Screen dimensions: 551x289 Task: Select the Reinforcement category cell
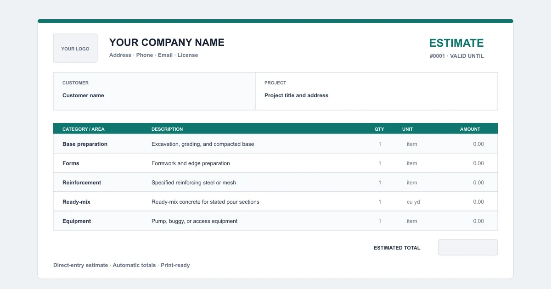point(82,183)
